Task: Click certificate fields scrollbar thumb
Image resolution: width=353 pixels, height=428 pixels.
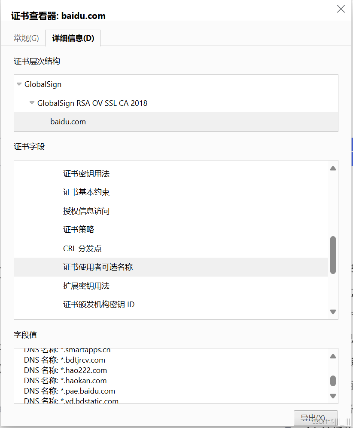Action: pos(333,255)
